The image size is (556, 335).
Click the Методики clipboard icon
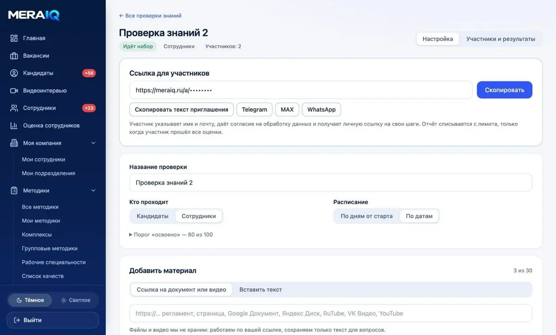[14, 190]
